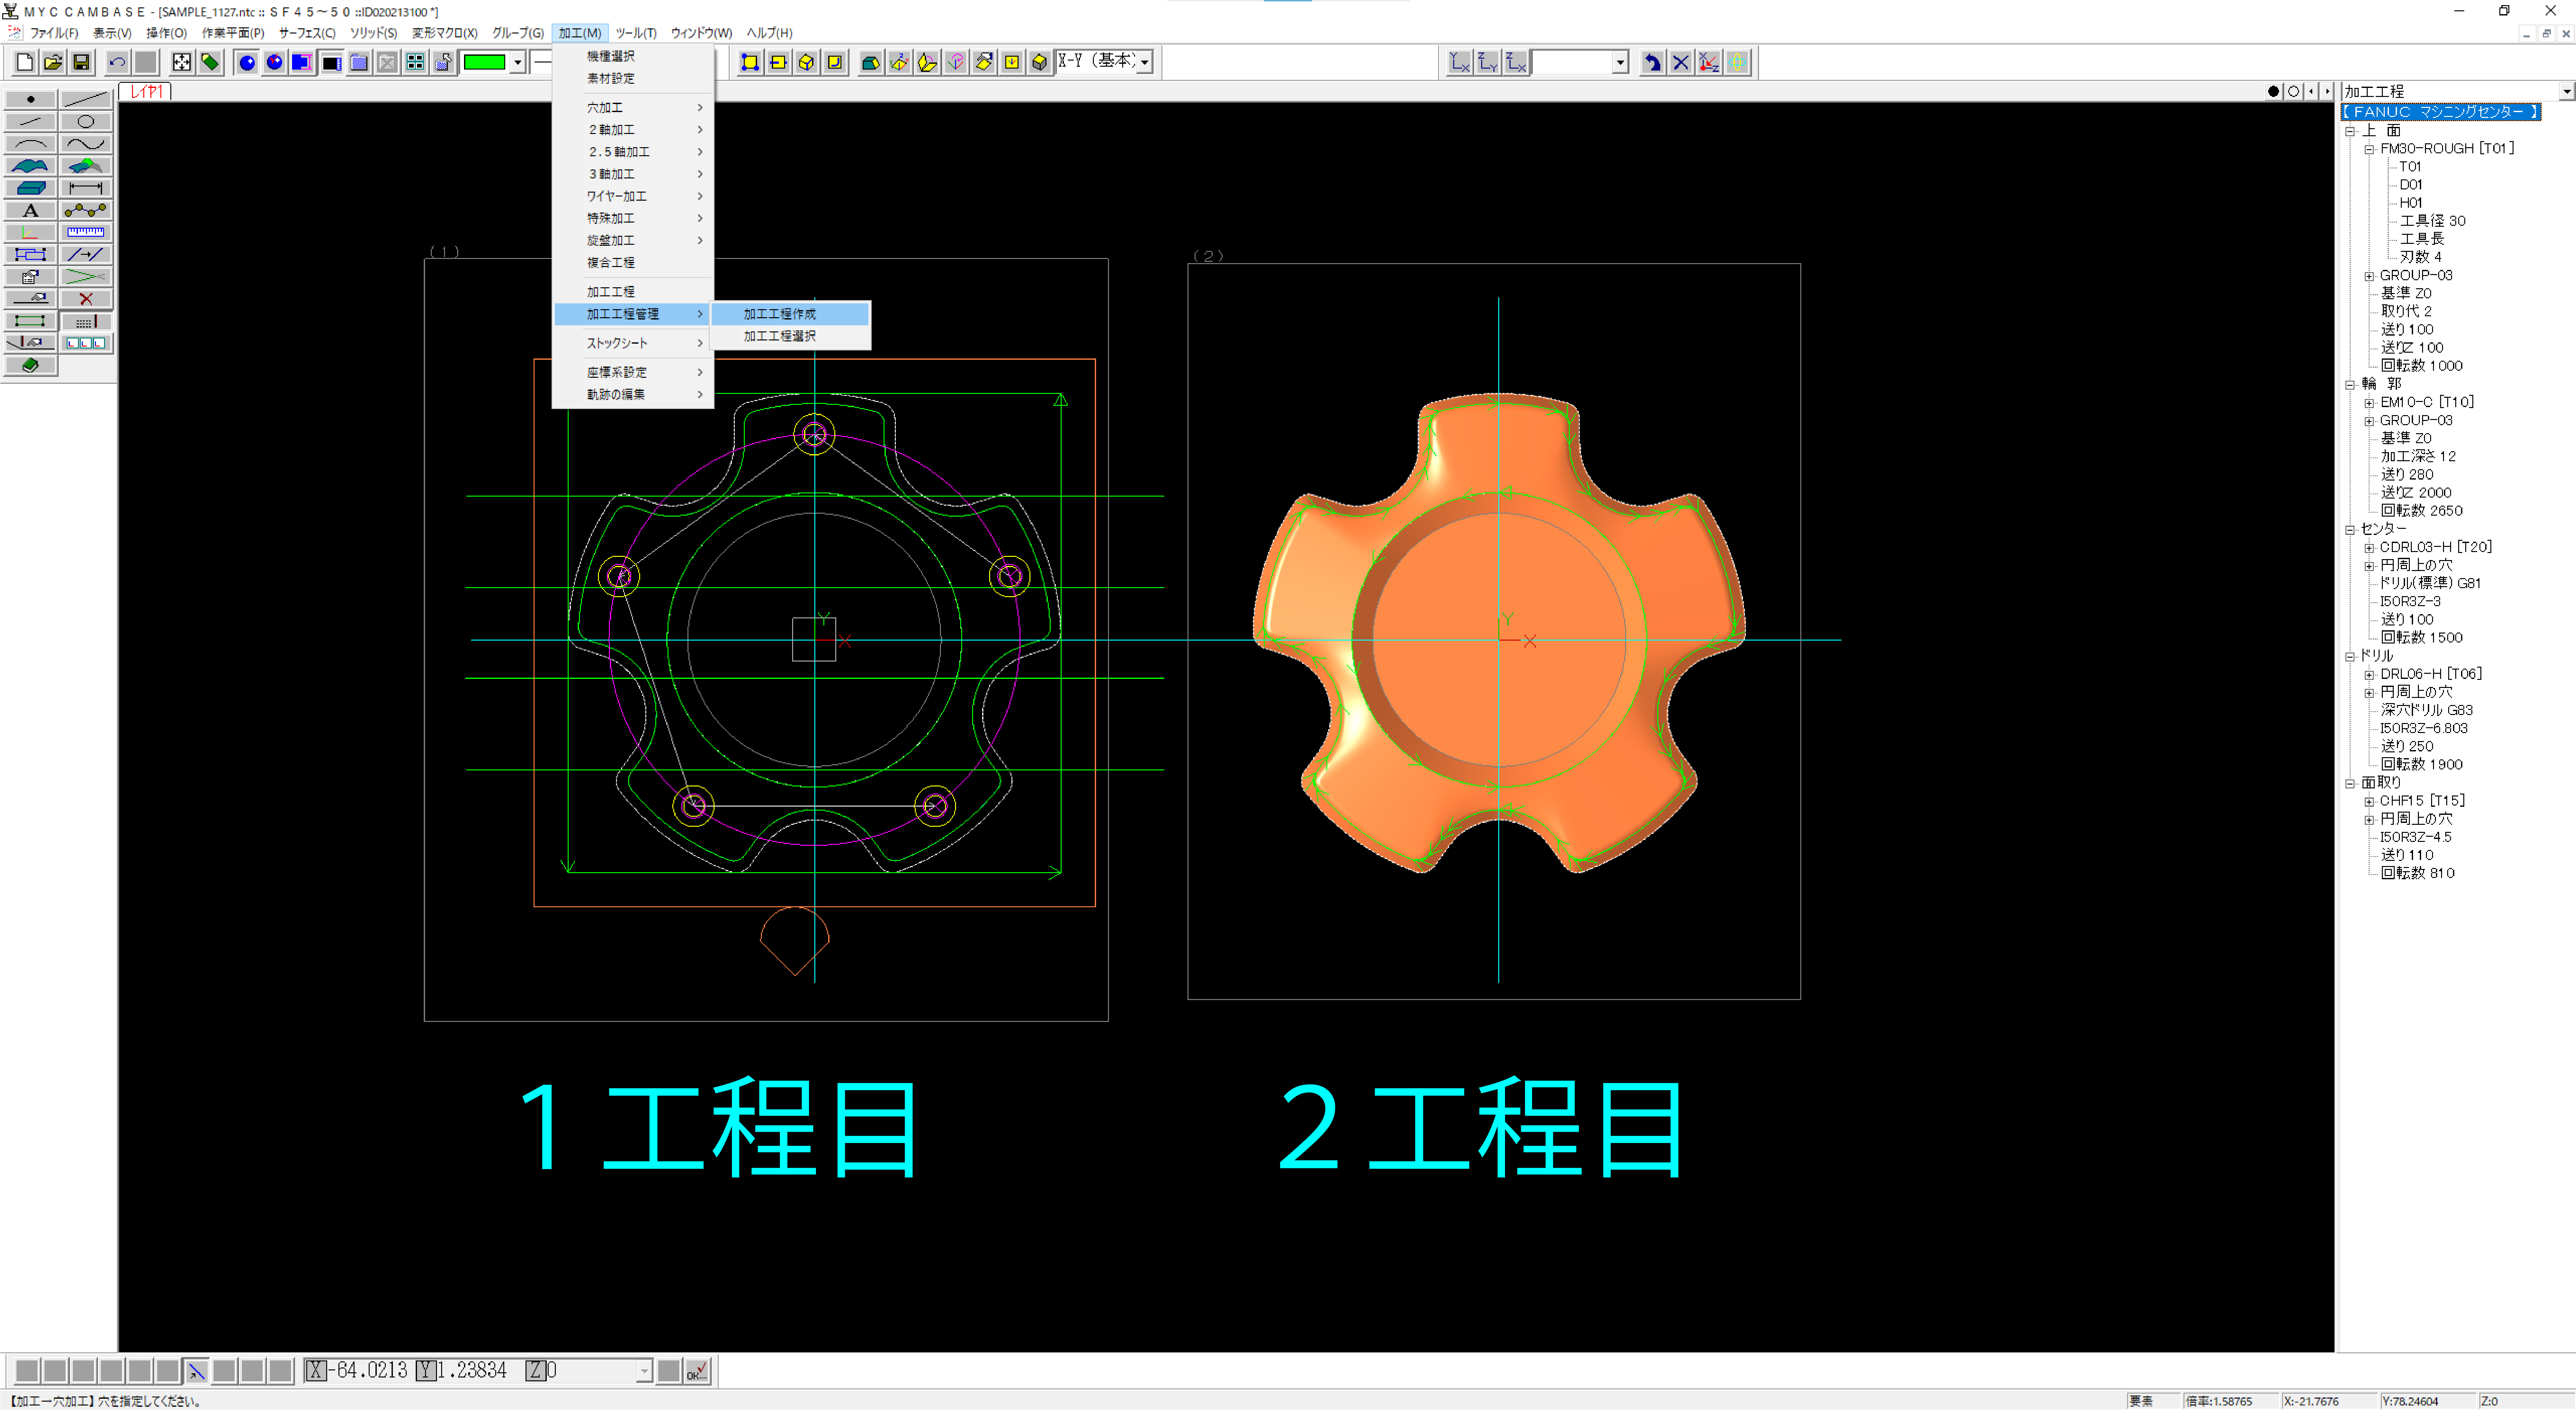The image size is (2576, 1410).
Task: Toggle the hollow circle button
Action: 2294,91
